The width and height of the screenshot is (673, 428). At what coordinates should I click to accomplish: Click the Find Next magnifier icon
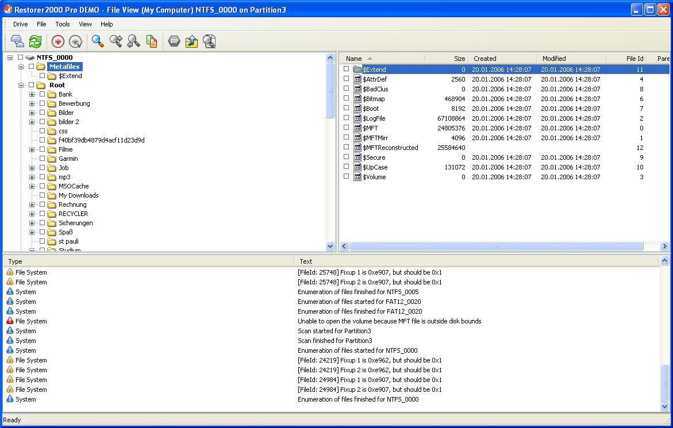click(116, 41)
